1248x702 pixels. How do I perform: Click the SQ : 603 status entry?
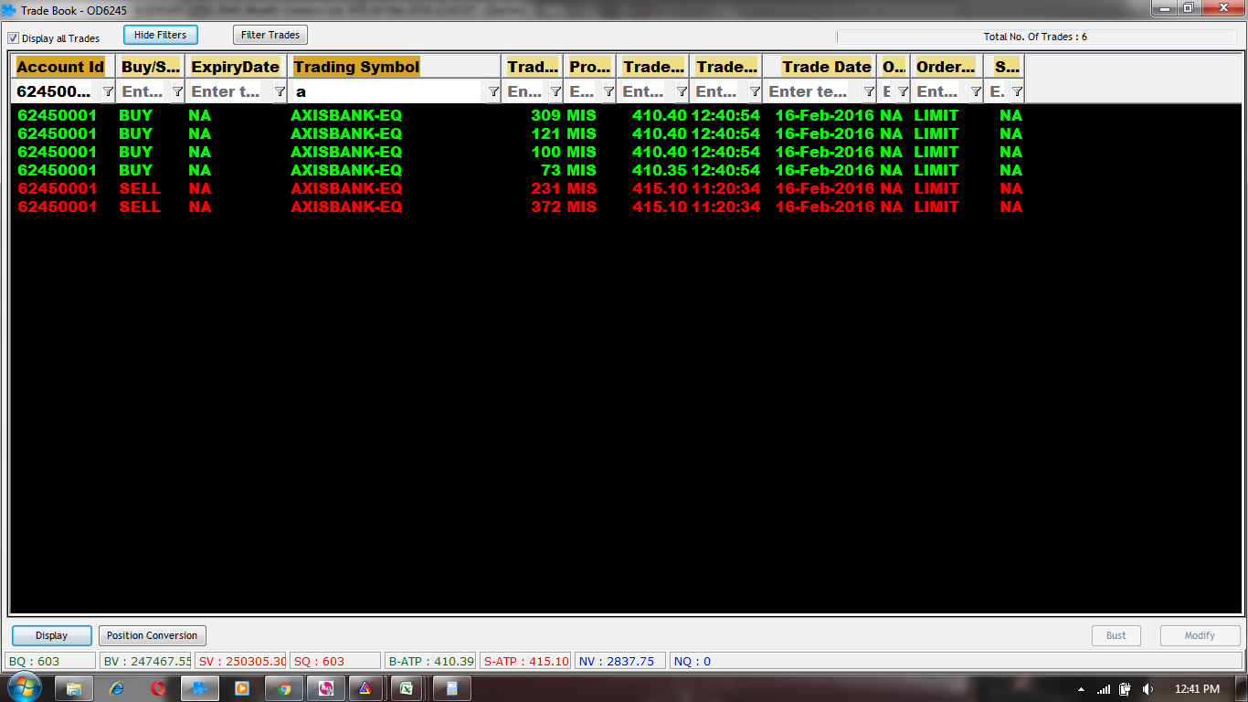(335, 661)
